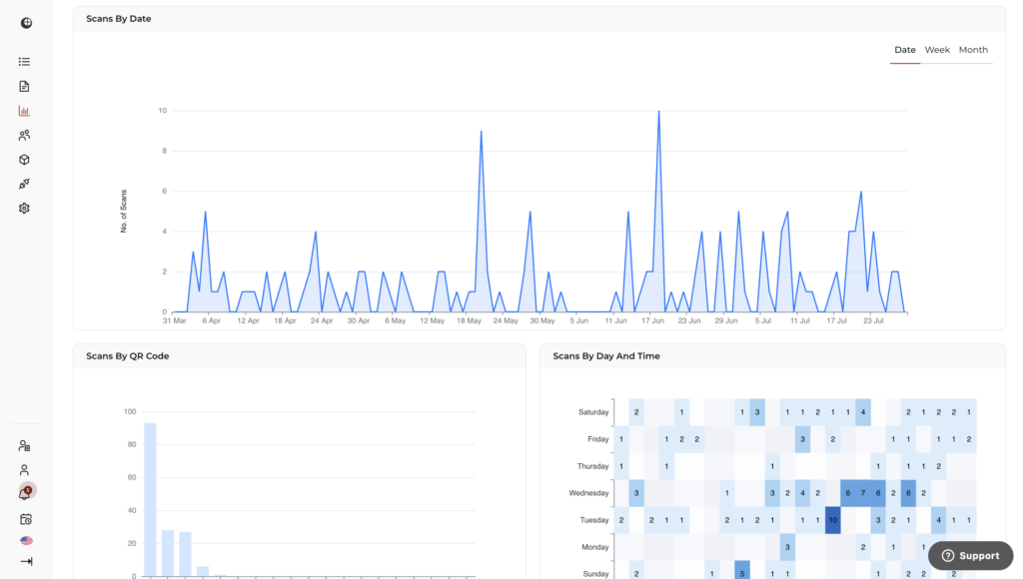Viewport: 1023px width, 579px height.
Task: Click the 31 Mar axis label
Action: [x=175, y=320]
